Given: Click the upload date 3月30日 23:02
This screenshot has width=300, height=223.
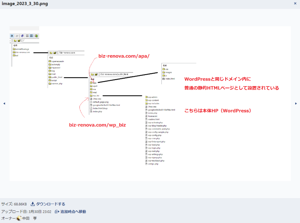Looking at the screenshot, I should (x=40, y=212).
